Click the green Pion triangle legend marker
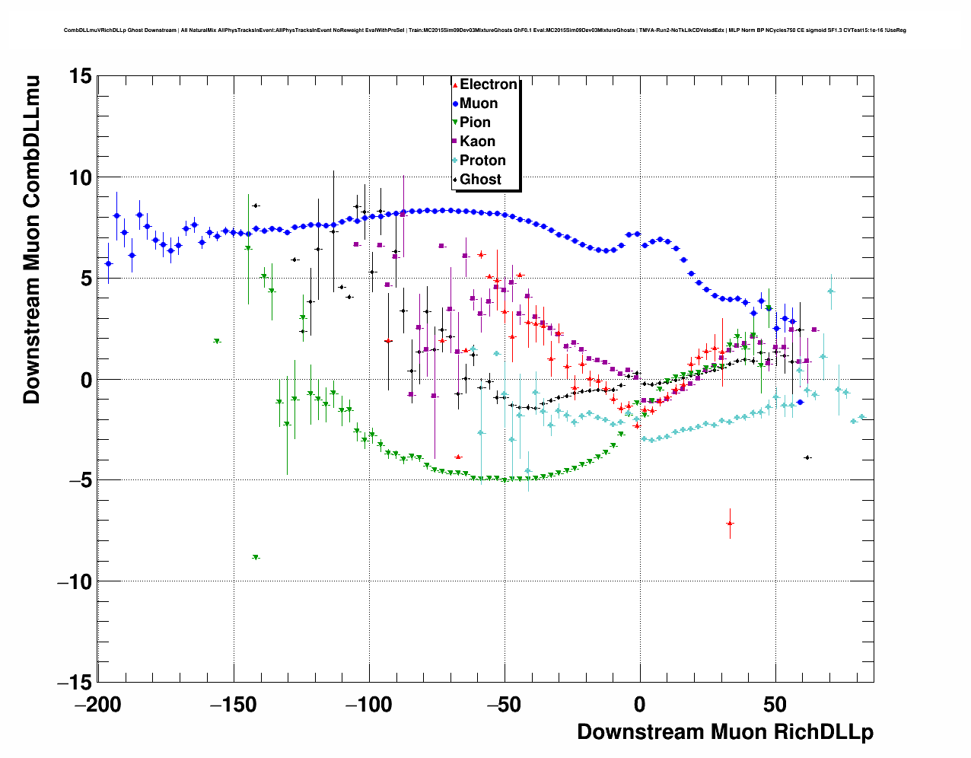 455,123
